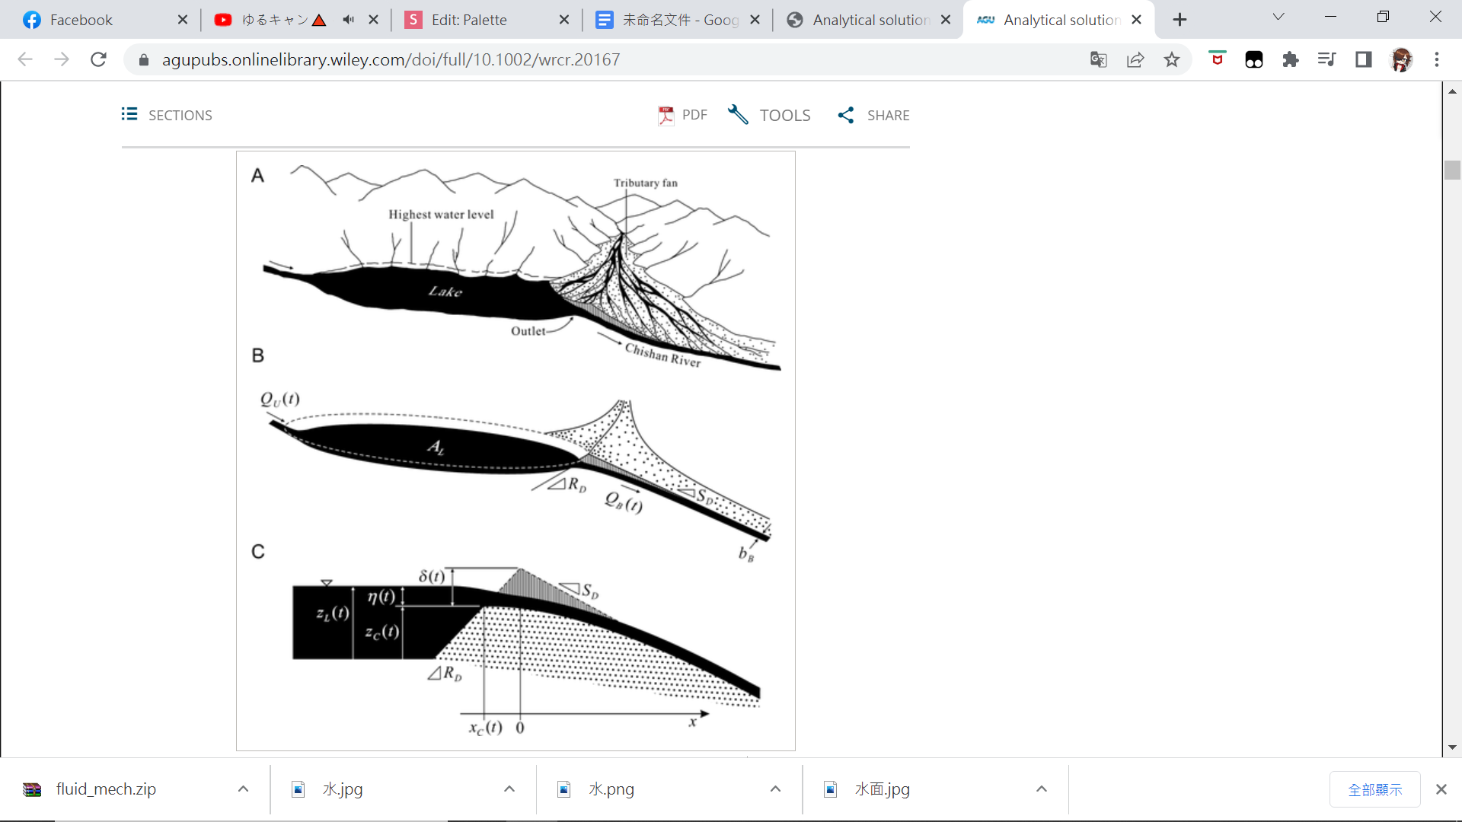Click the share page icon in address bar
1462x822 pixels.
point(1135,59)
